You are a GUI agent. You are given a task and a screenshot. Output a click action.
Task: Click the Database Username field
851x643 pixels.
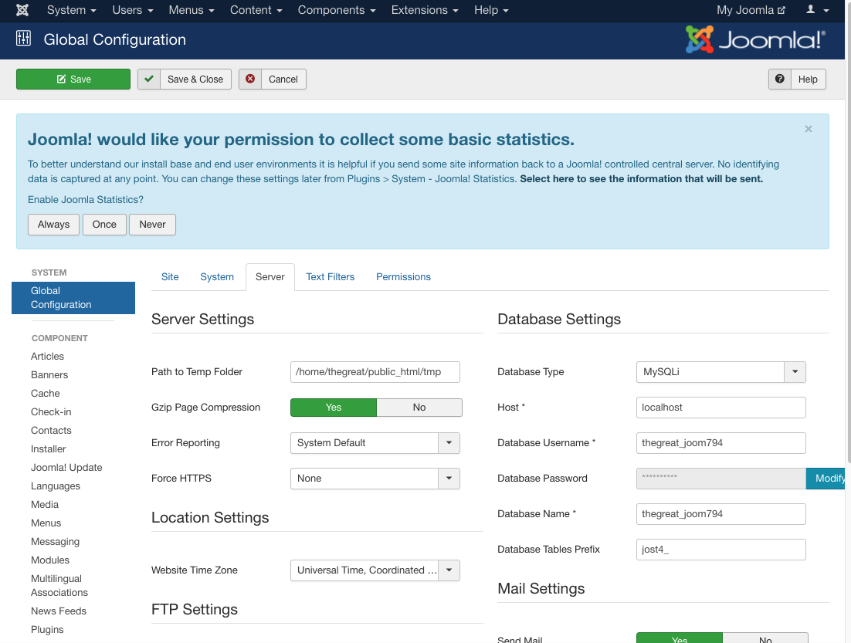click(720, 443)
